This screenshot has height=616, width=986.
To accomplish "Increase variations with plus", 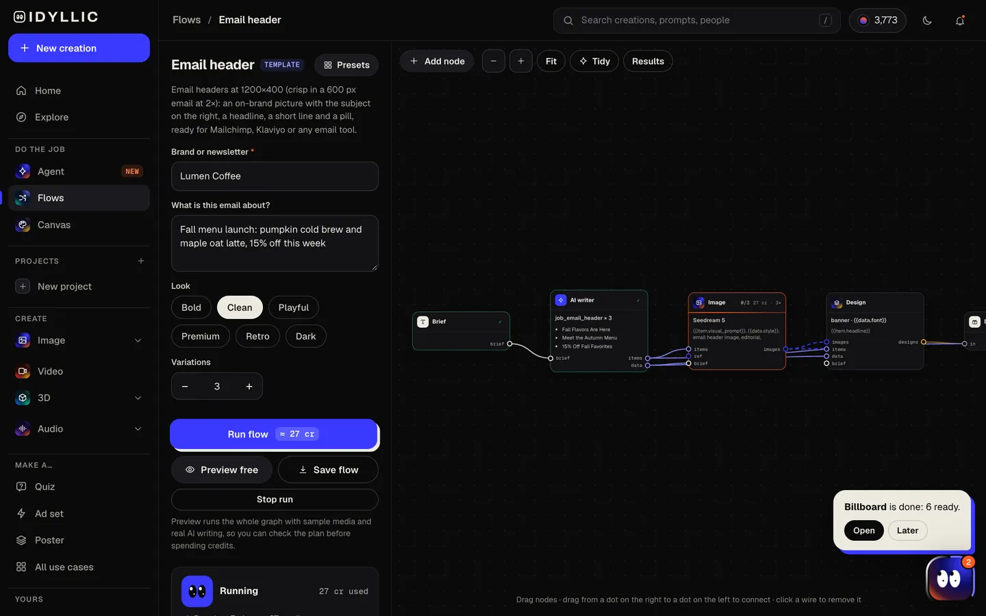I will tap(249, 387).
